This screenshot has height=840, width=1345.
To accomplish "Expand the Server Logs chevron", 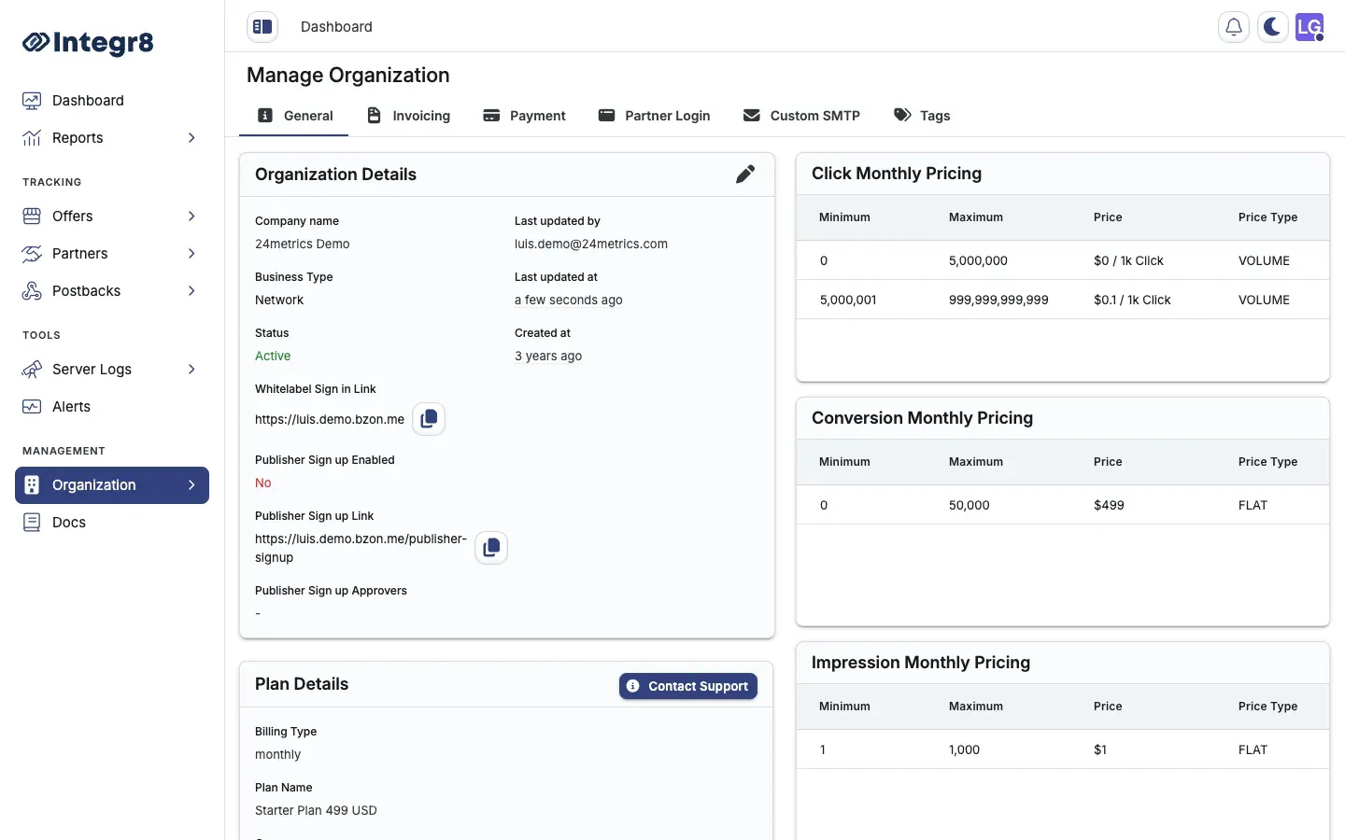I will click(x=191, y=370).
